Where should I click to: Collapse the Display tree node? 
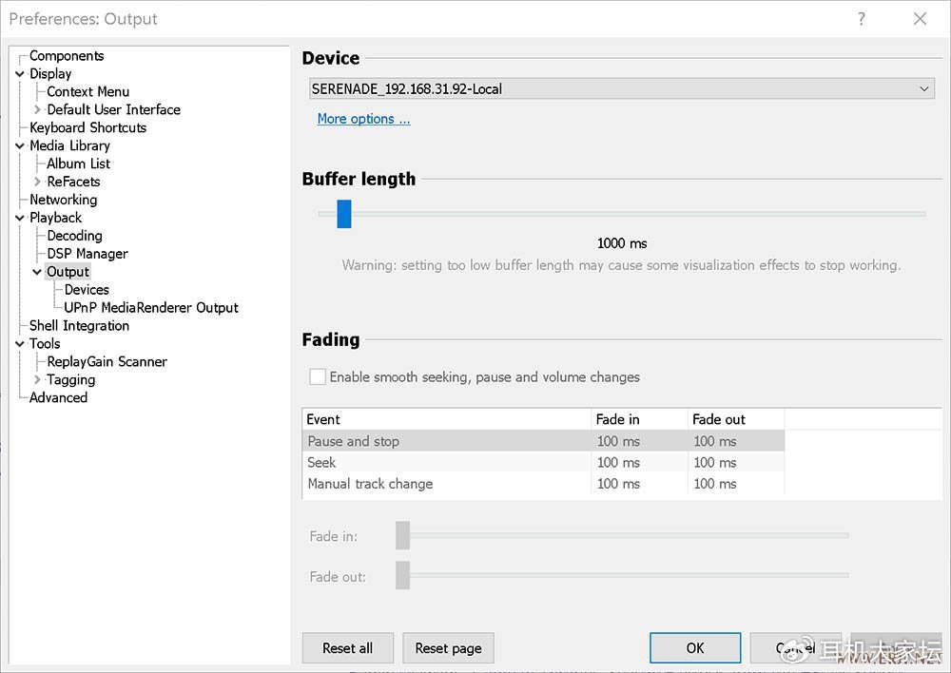tap(20, 74)
